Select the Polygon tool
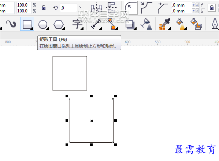Screen dimensions: 219x161 click(58, 25)
